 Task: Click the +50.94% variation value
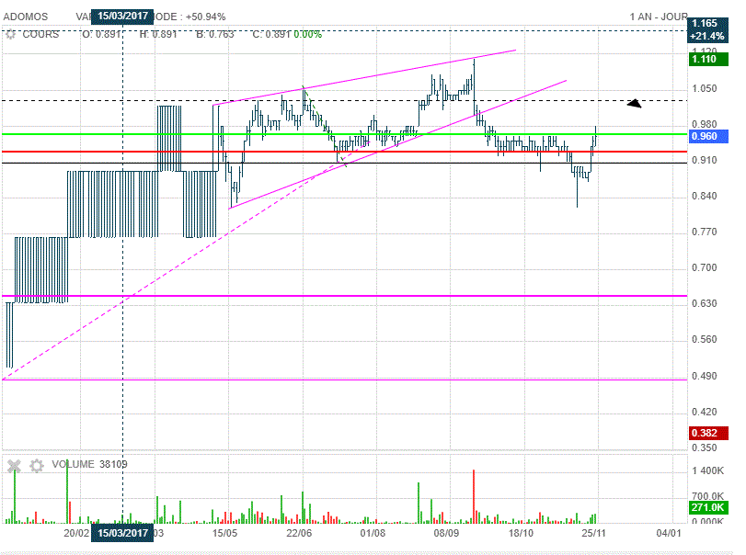pyautogui.click(x=205, y=17)
